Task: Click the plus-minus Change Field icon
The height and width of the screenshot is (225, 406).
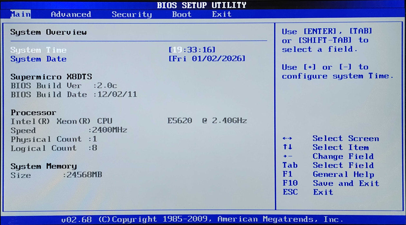Action: (287, 157)
